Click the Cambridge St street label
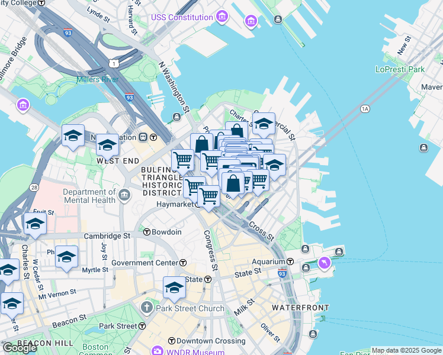The height and width of the screenshot is (355, 443). tap(107, 236)
